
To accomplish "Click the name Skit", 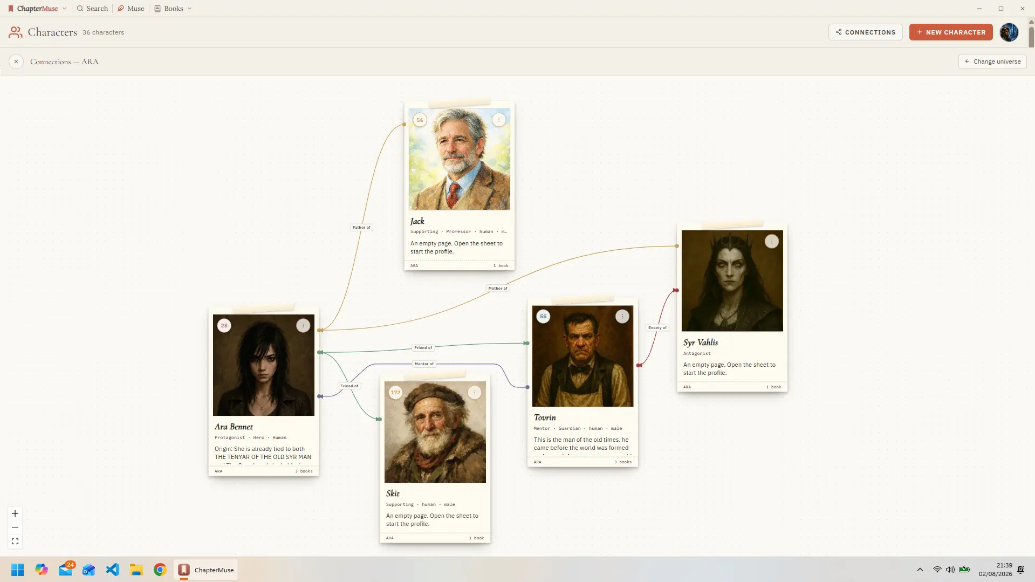I will [x=393, y=494].
